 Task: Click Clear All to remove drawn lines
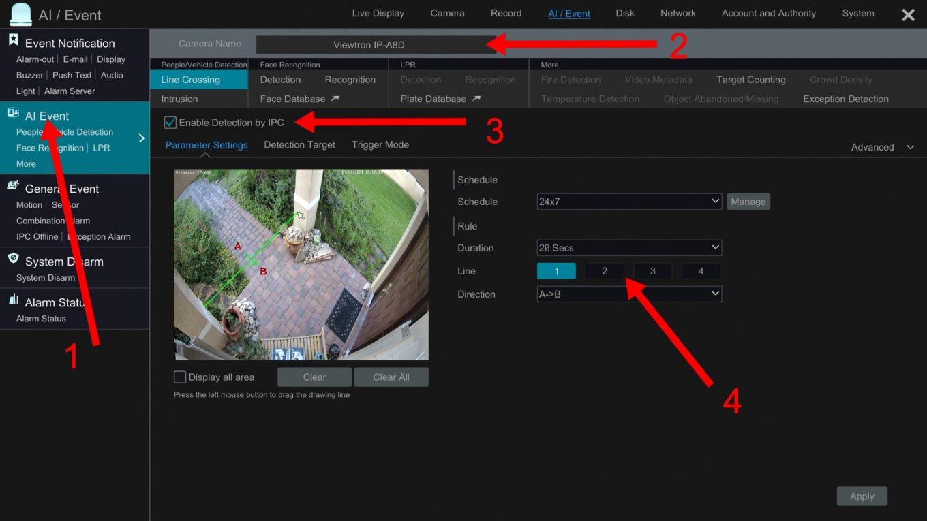point(391,377)
